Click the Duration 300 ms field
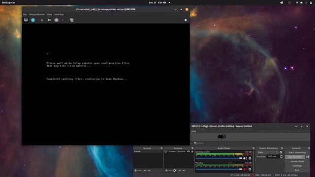This screenshot has height=177, width=315. coord(273,156)
